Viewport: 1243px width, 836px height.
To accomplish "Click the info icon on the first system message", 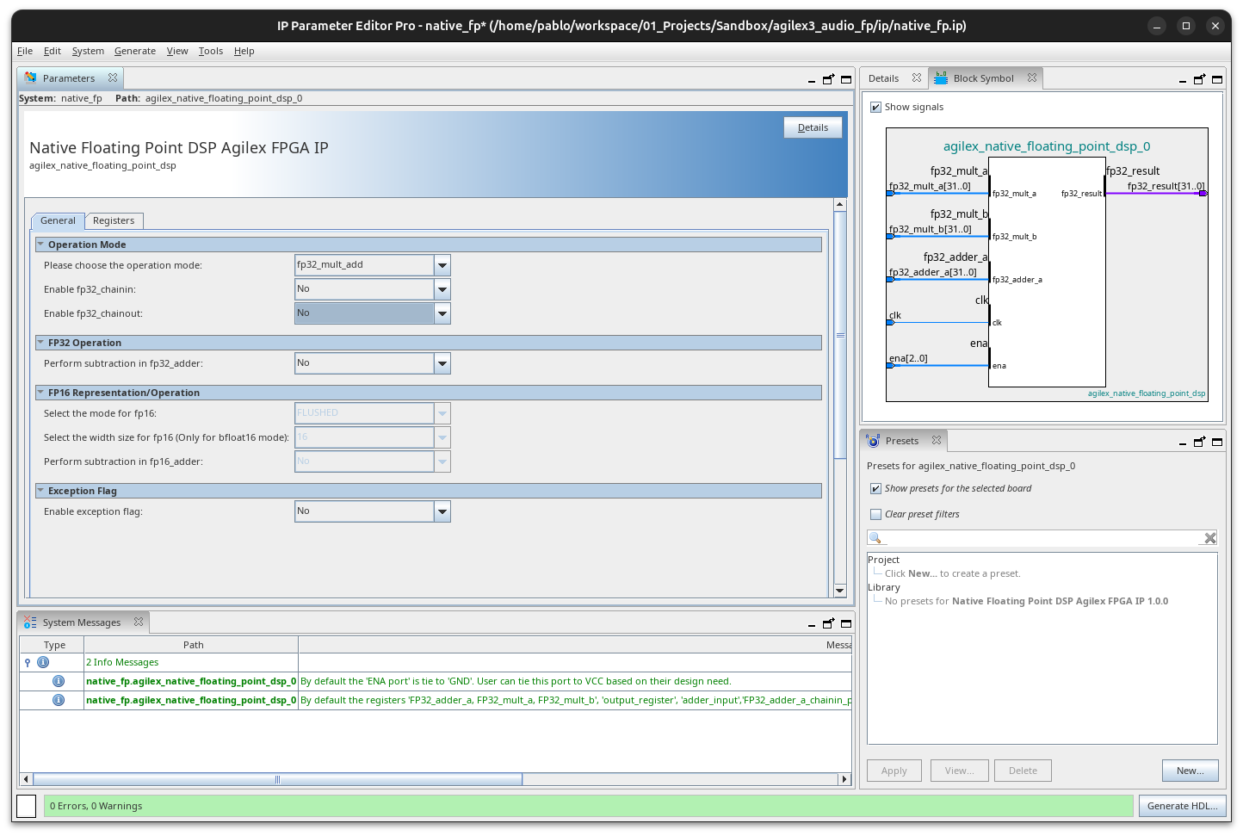I will click(59, 680).
